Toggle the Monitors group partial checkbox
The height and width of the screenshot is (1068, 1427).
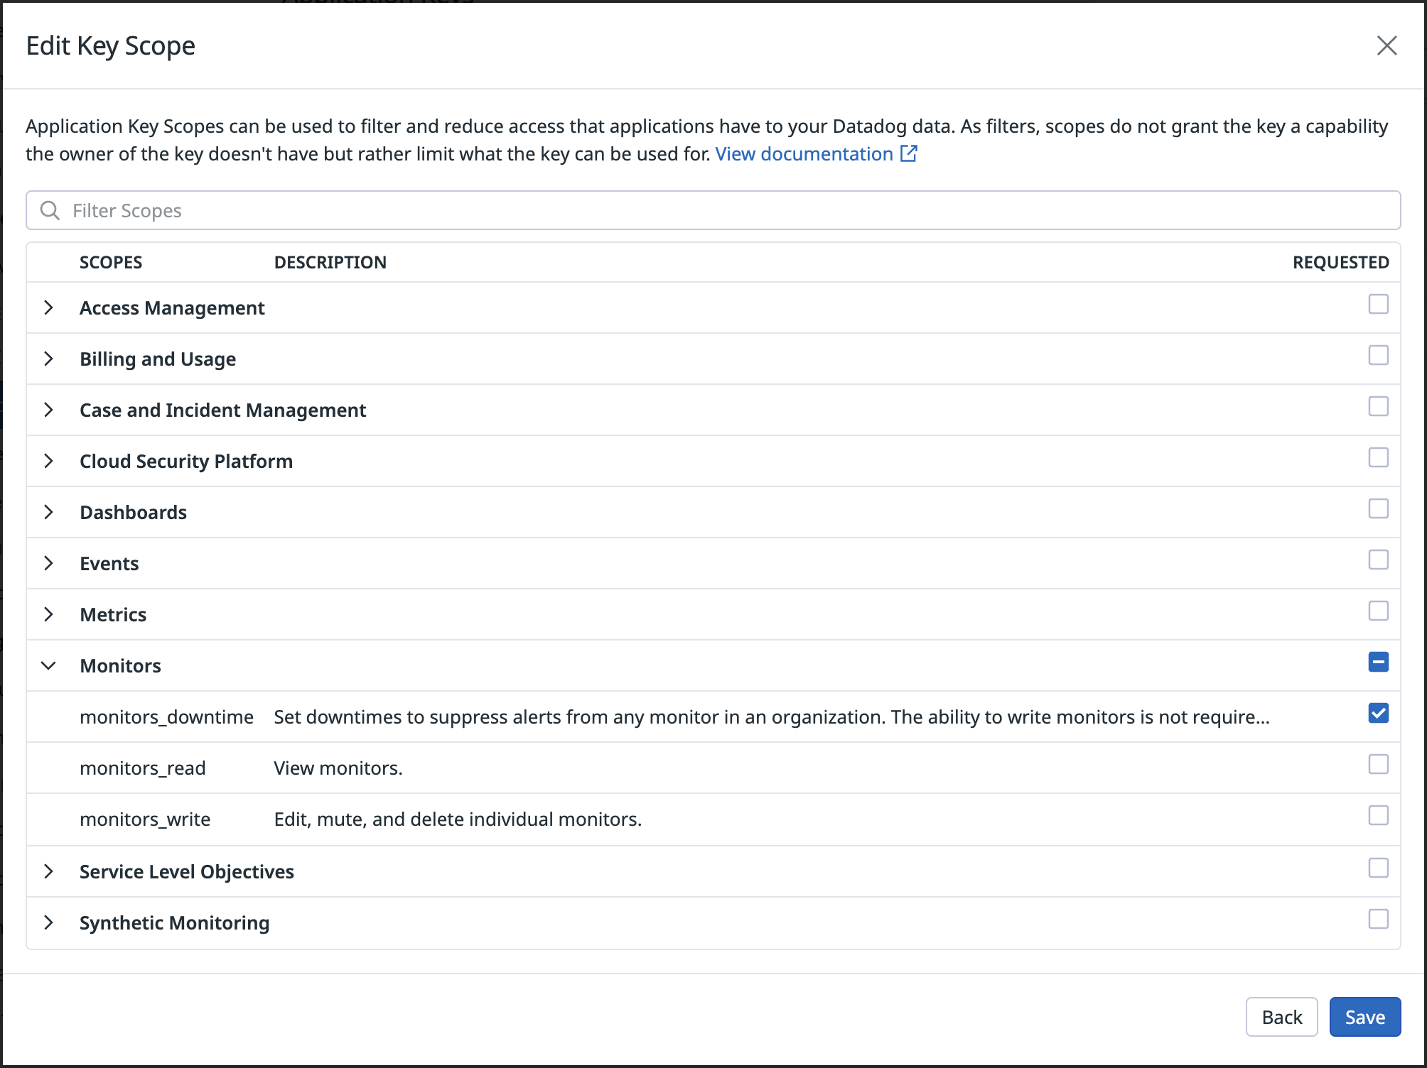pos(1378,662)
